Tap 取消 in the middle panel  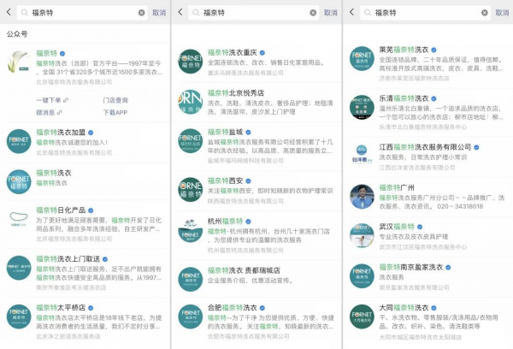pos(330,13)
